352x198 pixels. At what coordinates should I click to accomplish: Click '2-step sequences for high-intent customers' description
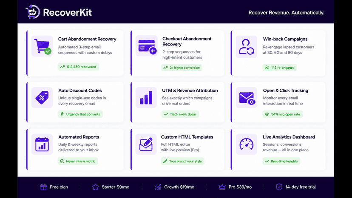182,54
